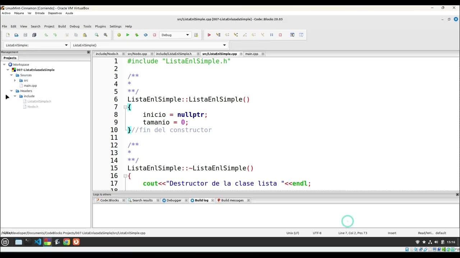Click the Save file toolbar icon
Screen dimensions: 460x258
25,35
